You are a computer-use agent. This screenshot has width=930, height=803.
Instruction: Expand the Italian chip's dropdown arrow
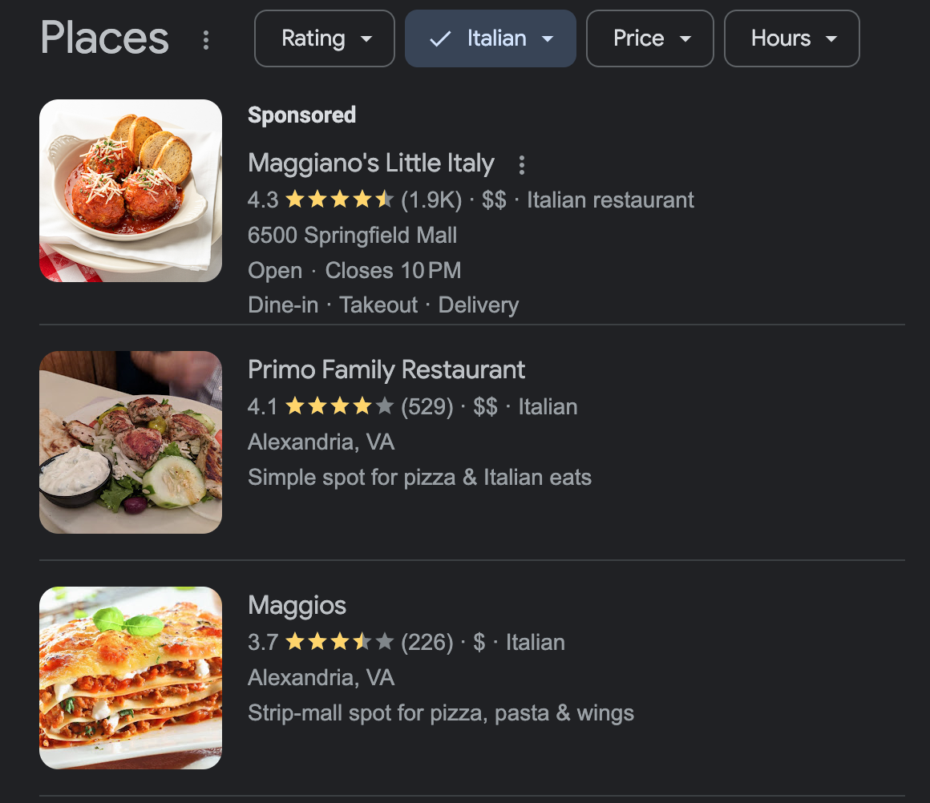tap(549, 38)
